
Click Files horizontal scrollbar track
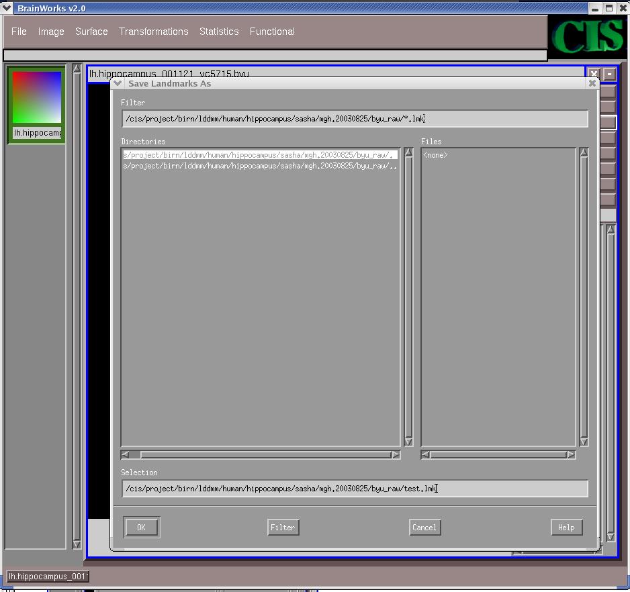pos(498,454)
